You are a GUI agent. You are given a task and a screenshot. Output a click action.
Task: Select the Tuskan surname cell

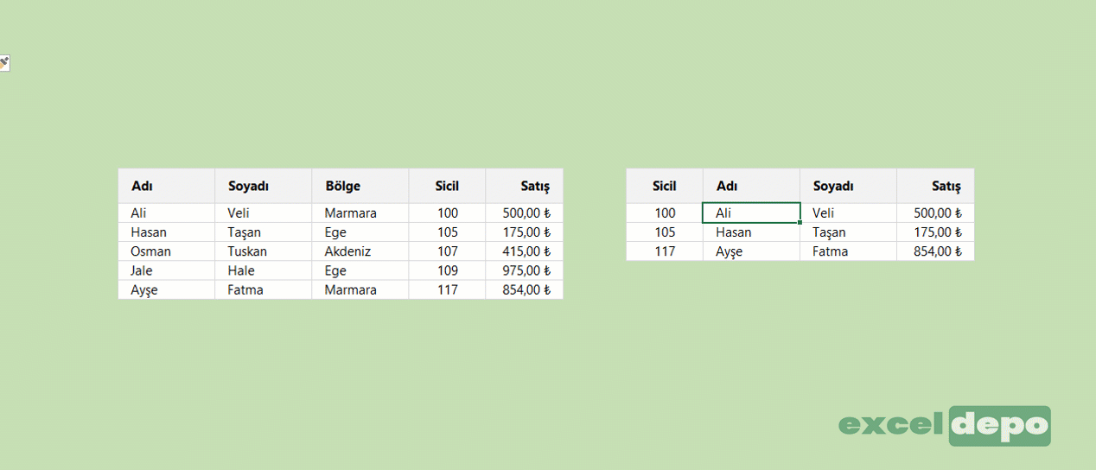(x=263, y=251)
